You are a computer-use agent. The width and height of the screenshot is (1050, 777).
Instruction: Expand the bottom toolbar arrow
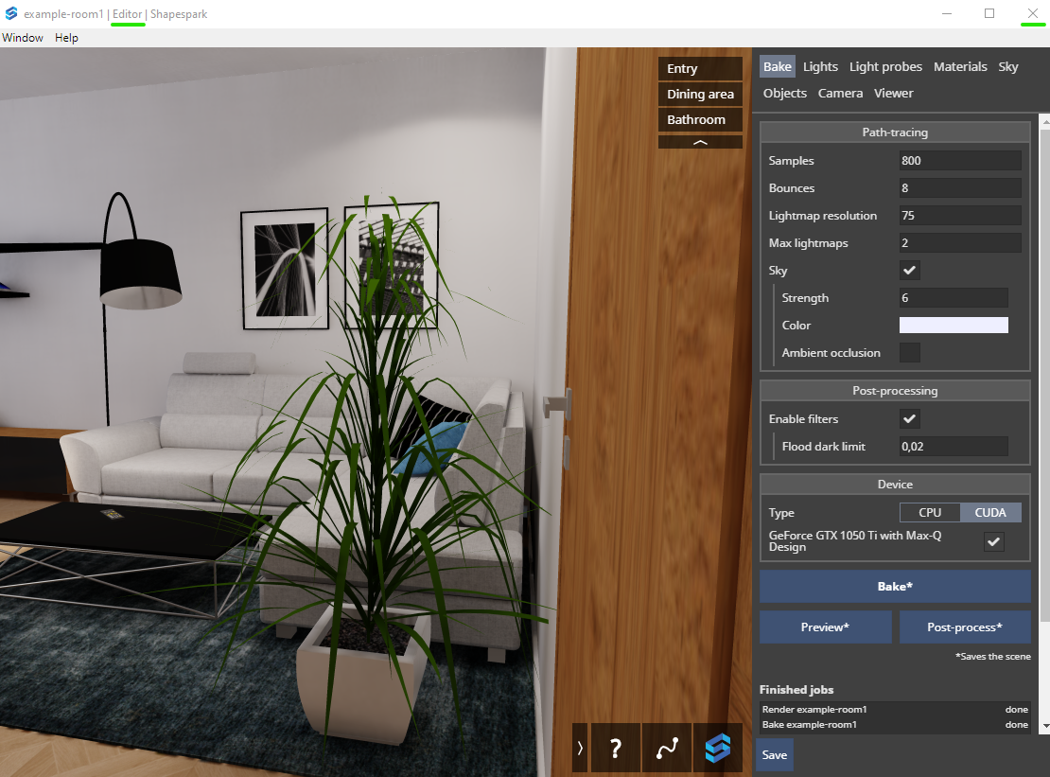(579, 749)
